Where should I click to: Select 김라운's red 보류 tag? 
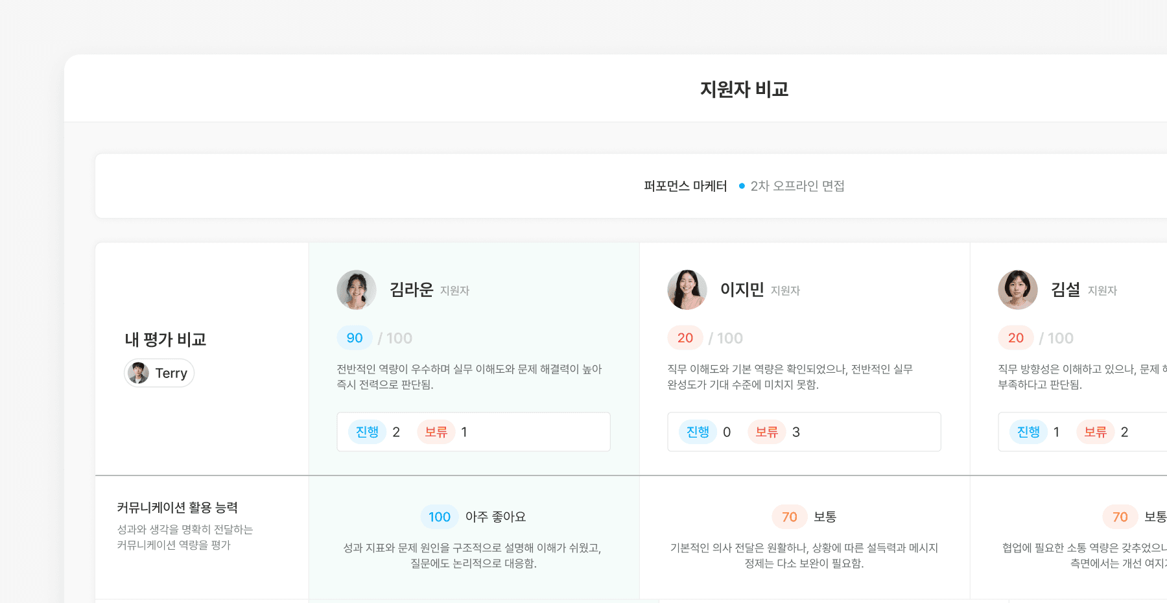[x=436, y=432]
